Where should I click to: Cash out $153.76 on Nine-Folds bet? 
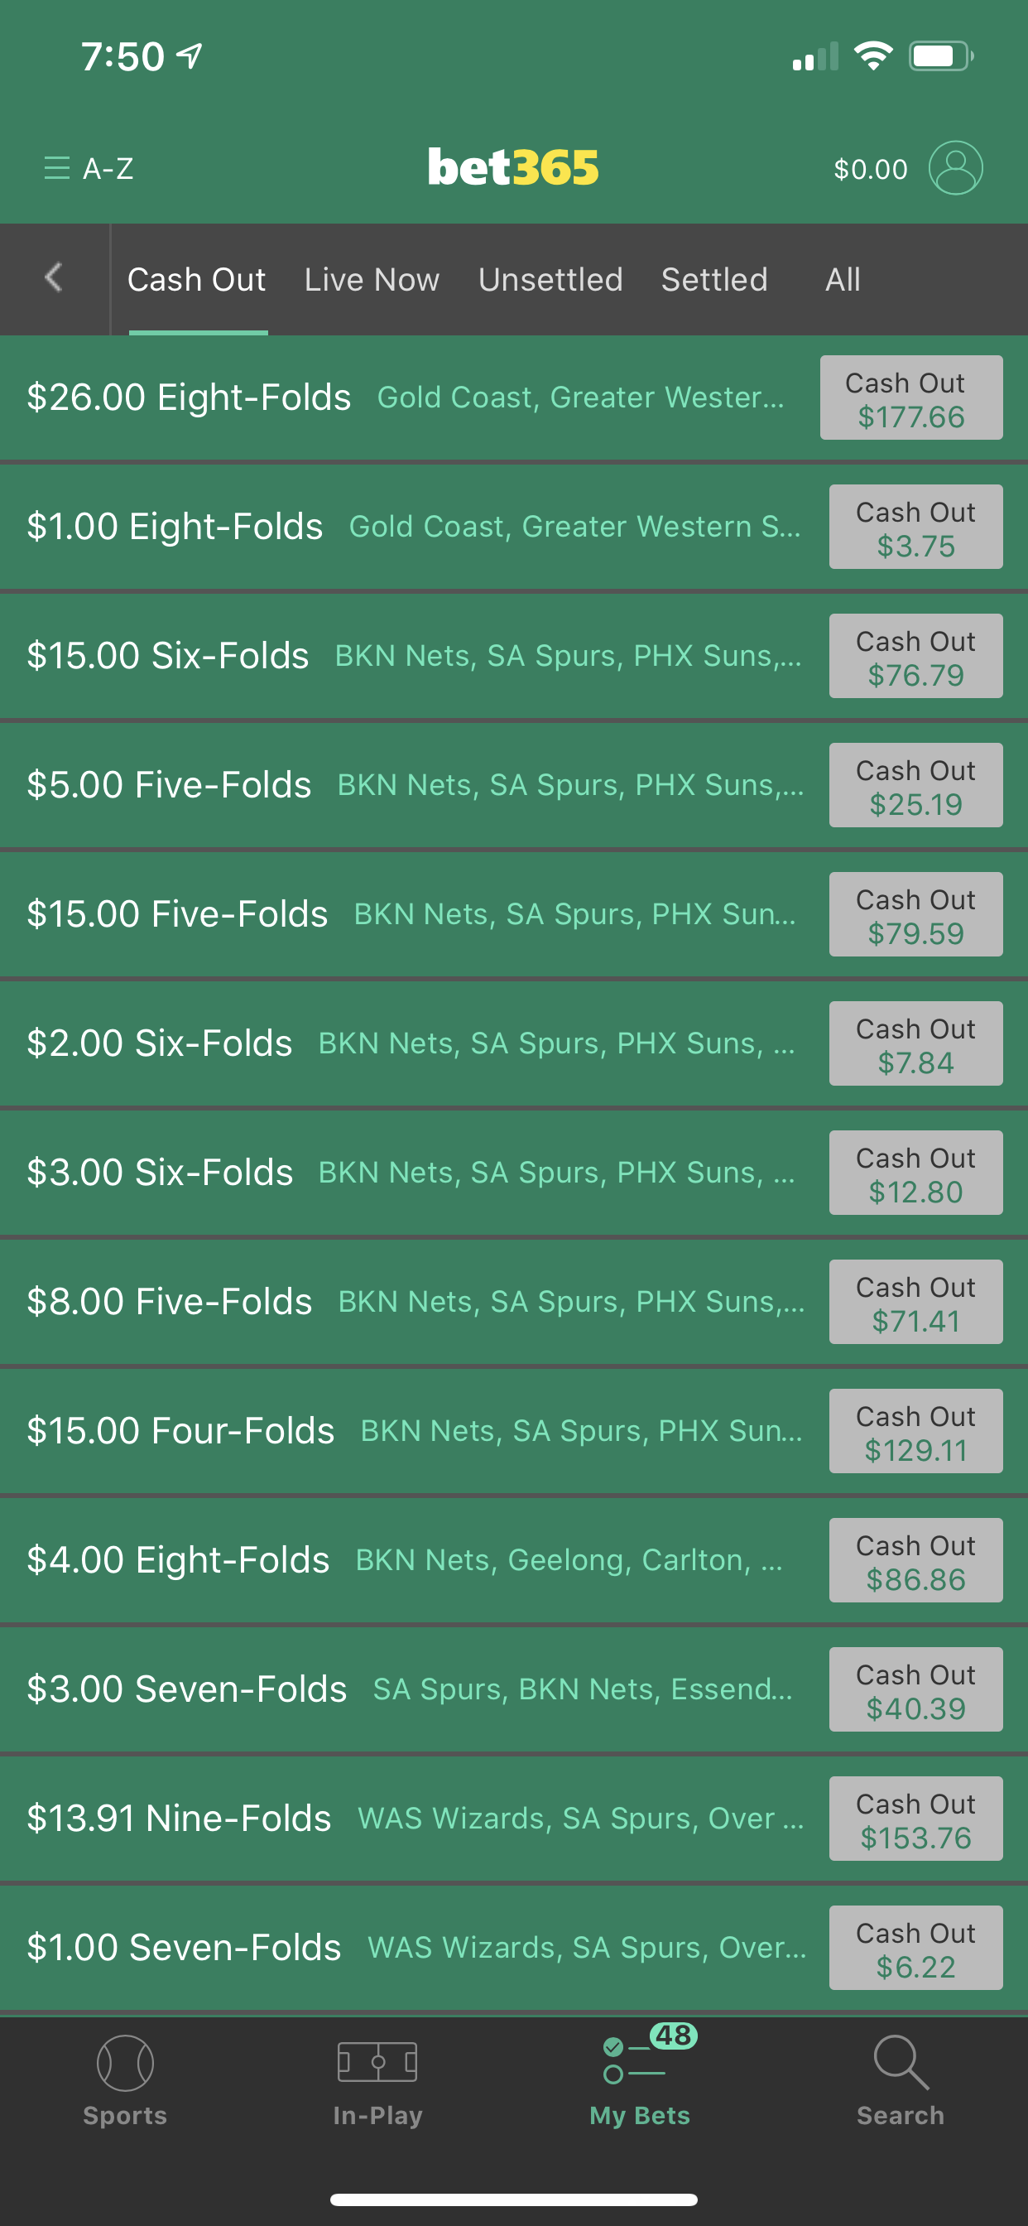915,1819
